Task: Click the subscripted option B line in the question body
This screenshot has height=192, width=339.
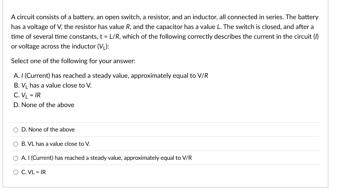Action: point(53,86)
